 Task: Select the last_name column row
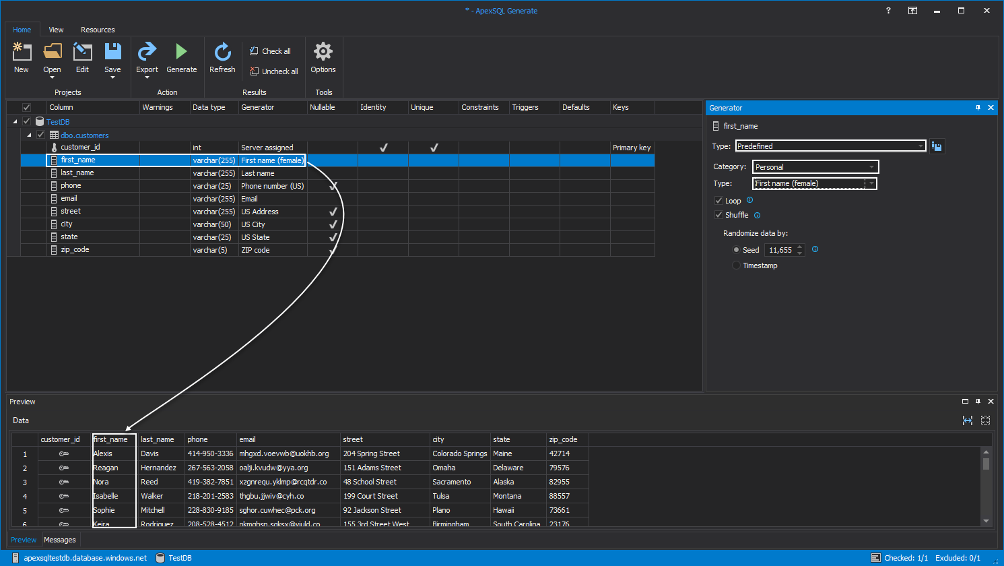click(x=337, y=173)
